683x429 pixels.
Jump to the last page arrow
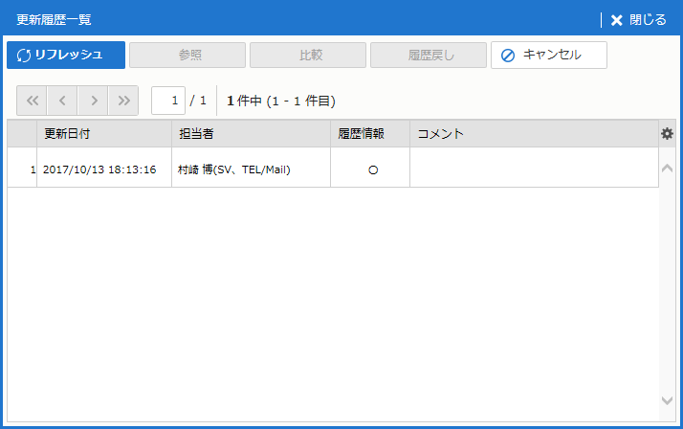point(123,100)
